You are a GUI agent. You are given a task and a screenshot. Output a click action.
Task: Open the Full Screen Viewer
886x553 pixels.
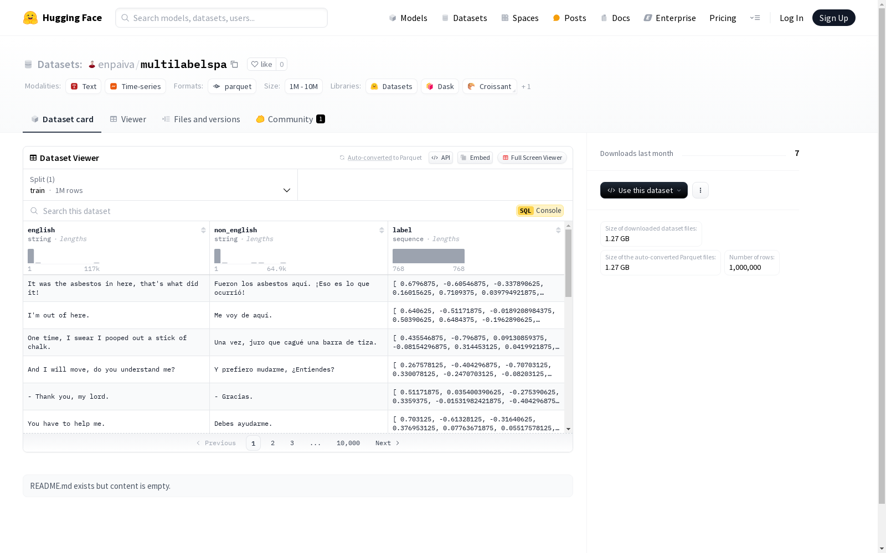tap(532, 158)
